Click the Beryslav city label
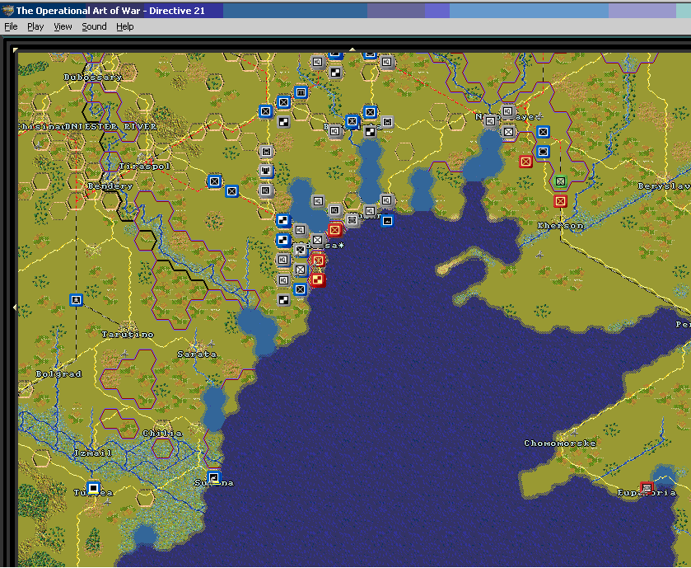The height and width of the screenshot is (568, 691). point(664,186)
